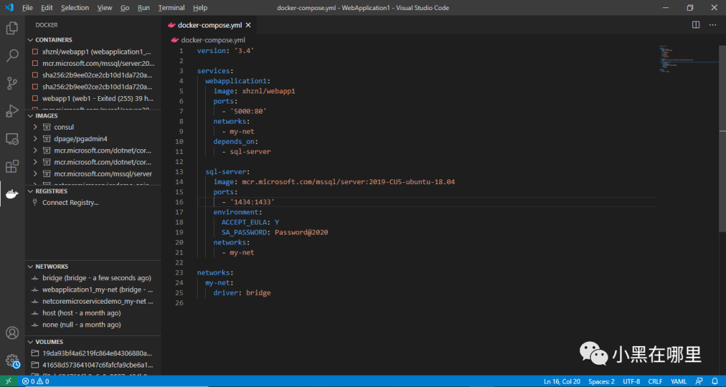Open the Manage gear icon

point(12,361)
